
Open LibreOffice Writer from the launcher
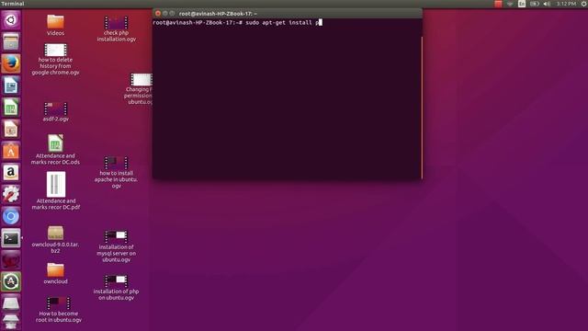(x=11, y=86)
